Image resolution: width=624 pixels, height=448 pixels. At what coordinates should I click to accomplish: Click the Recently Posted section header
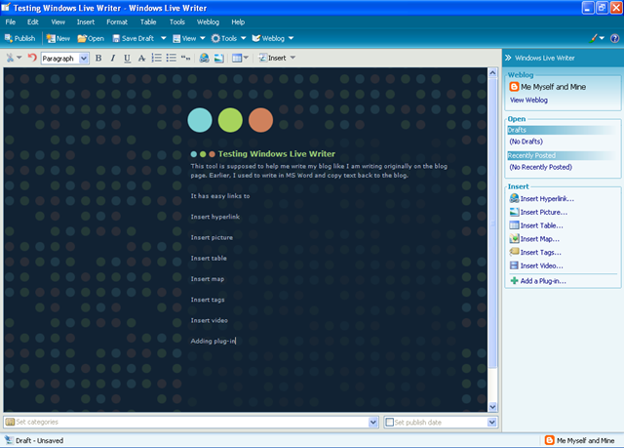point(562,155)
